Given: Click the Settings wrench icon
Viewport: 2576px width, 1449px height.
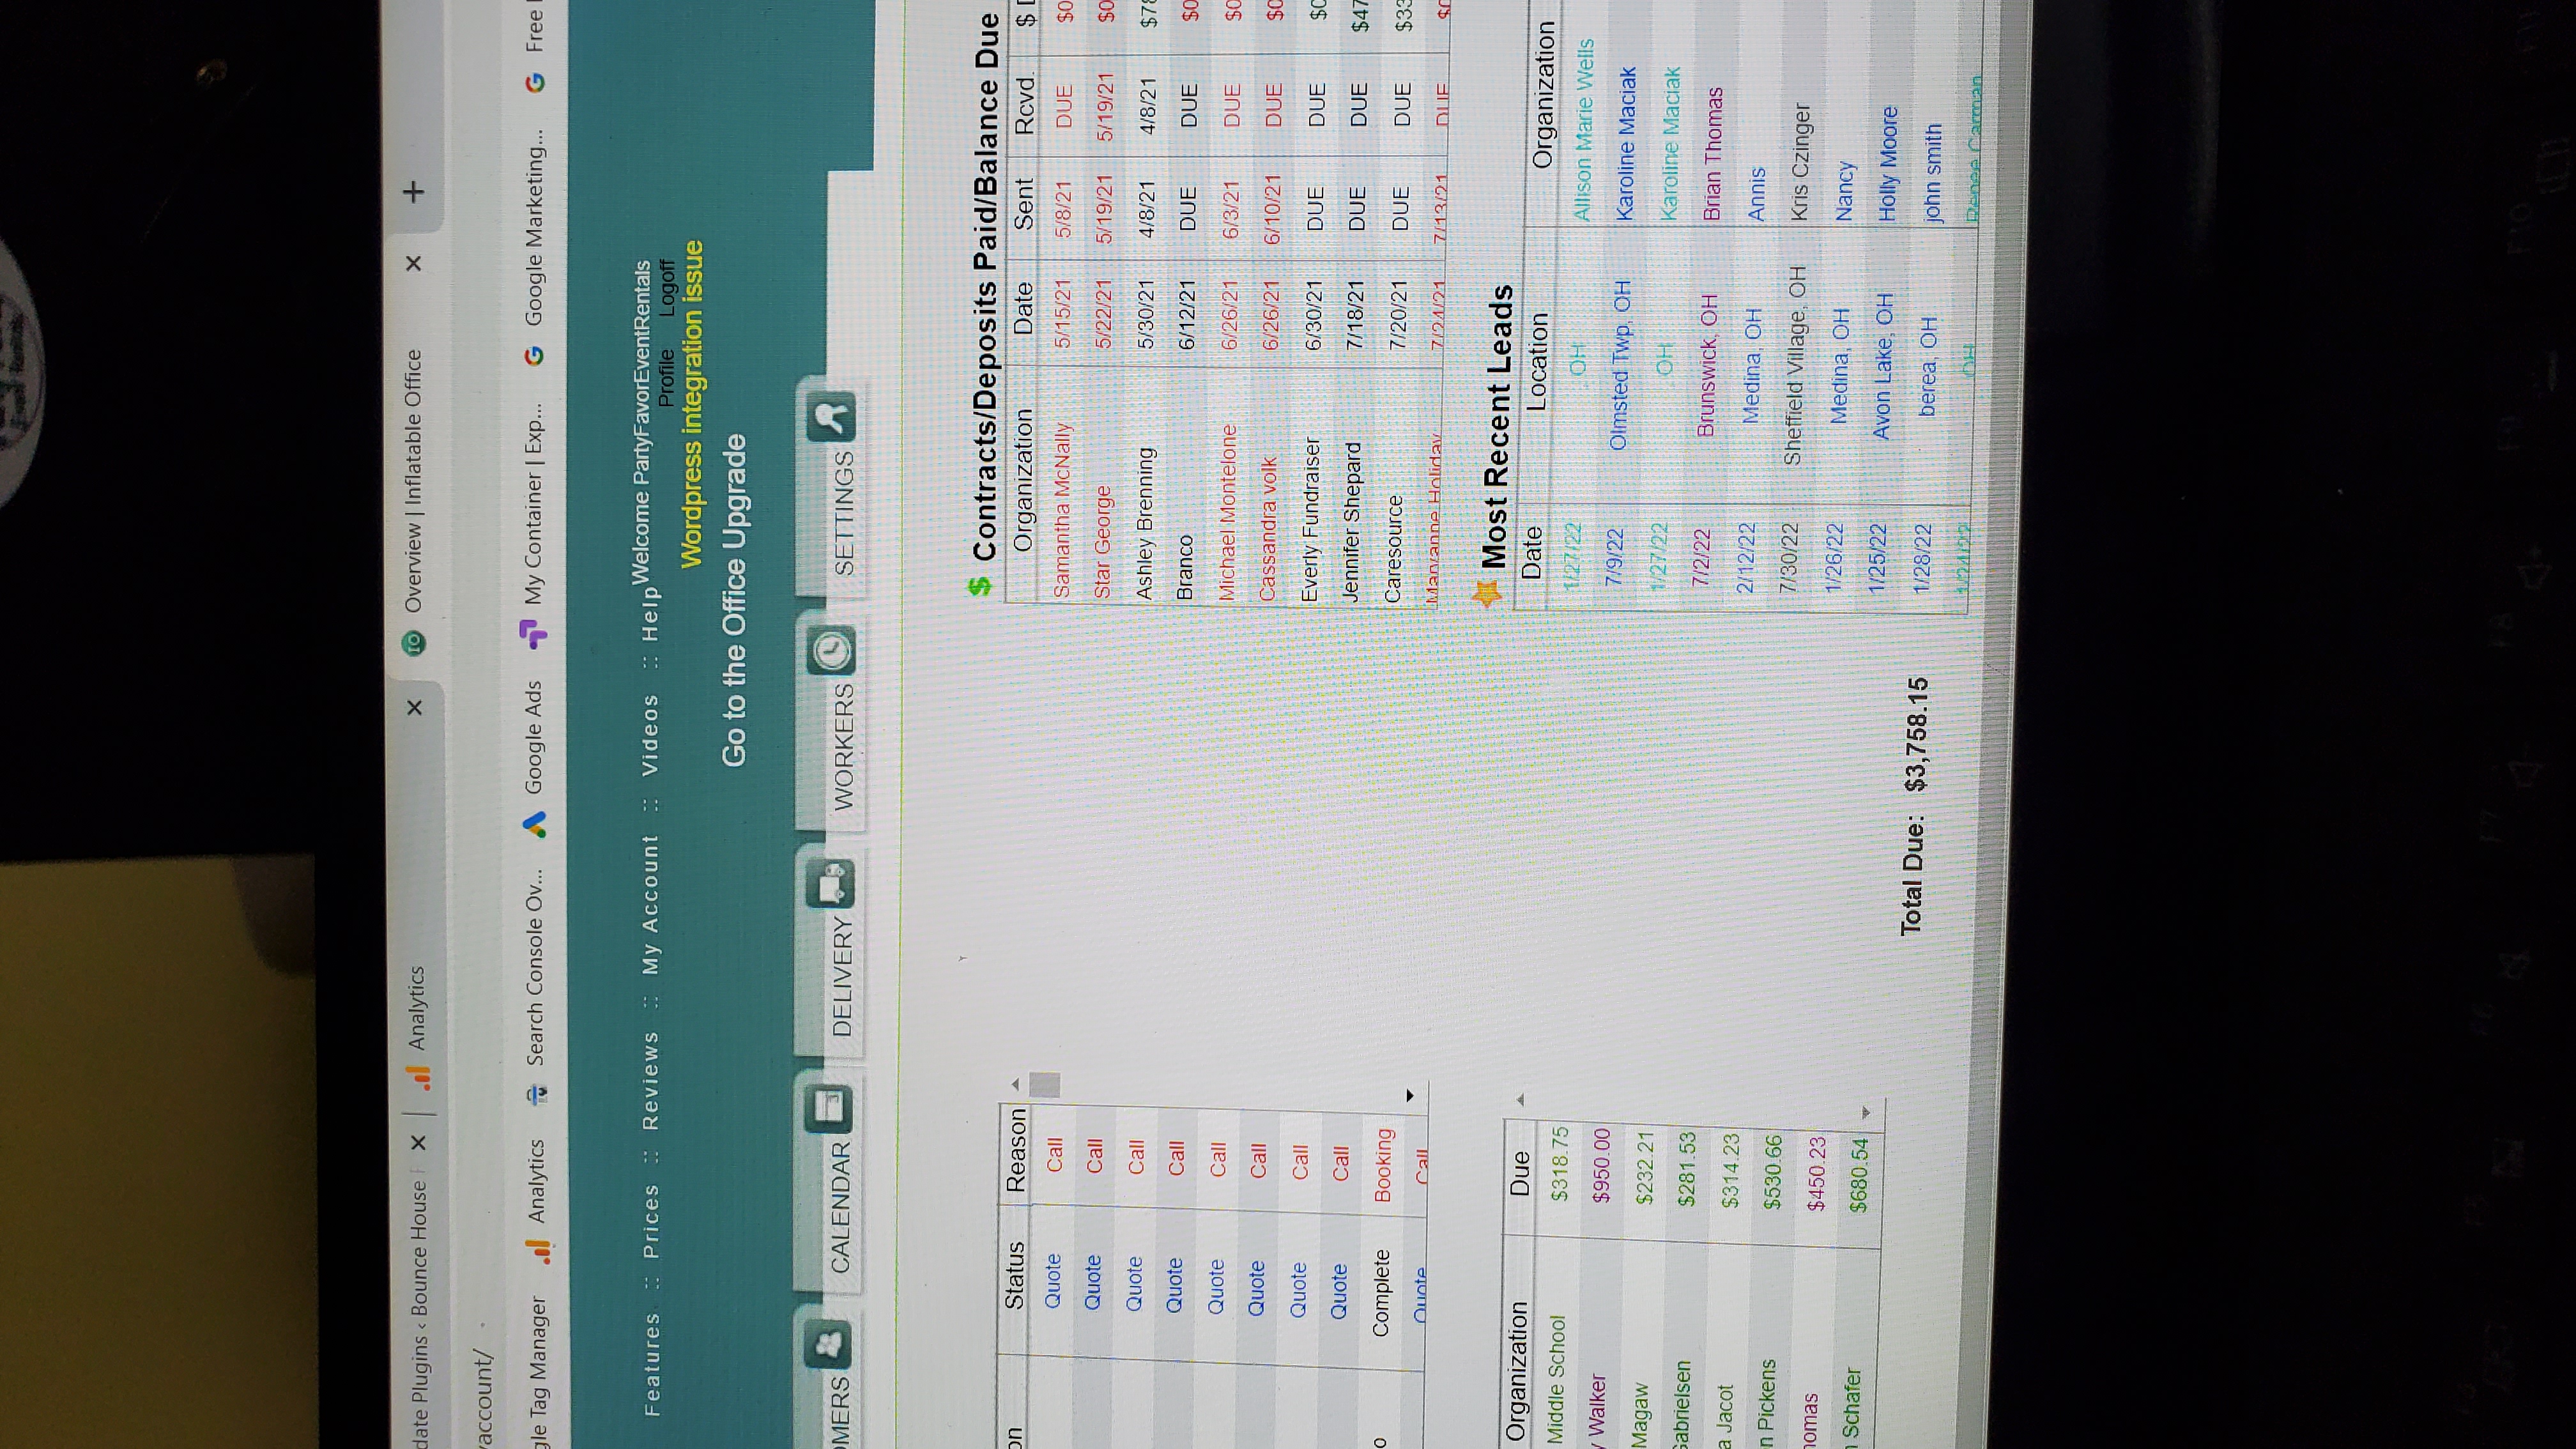Looking at the screenshot, I should point(831,417).
